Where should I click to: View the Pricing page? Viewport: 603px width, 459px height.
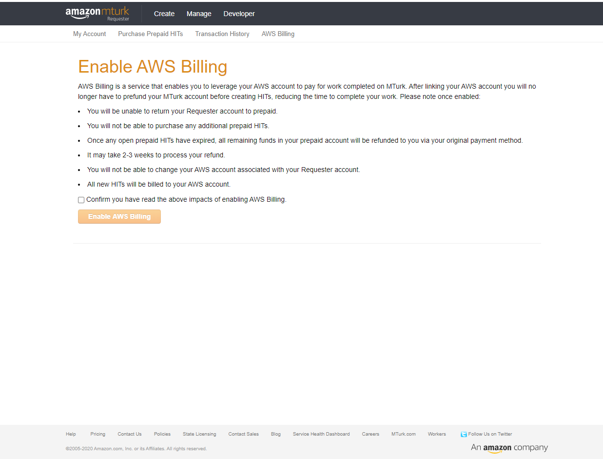click(97, 434)
